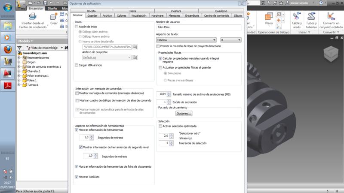
Task: Click the Plano work plane icon
Action: point(269,16)
